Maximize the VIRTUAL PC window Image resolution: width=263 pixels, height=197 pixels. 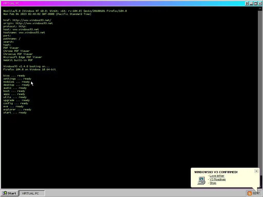(x=256, y=4)
